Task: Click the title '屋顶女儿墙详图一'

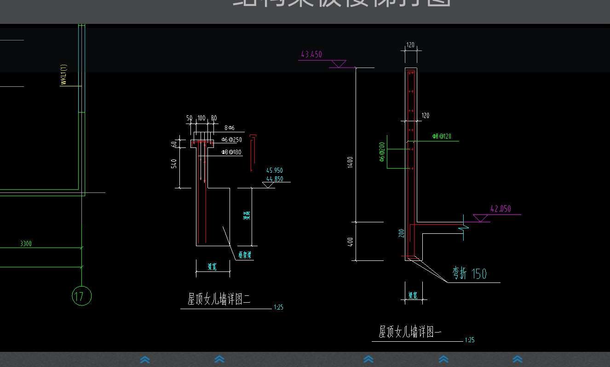Action: point(410,332)
